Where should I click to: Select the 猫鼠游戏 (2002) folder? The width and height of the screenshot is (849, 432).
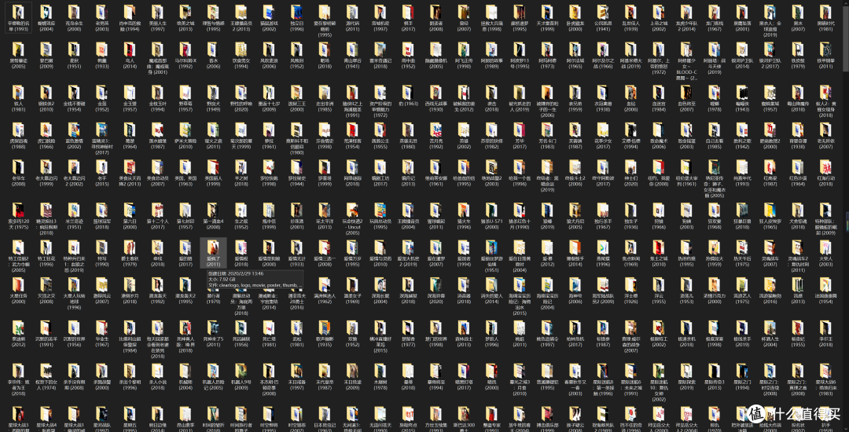pos(269,18)
